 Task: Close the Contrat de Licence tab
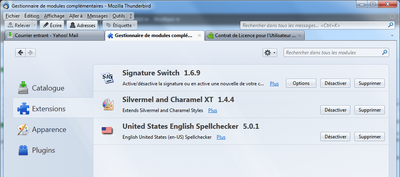299,35
